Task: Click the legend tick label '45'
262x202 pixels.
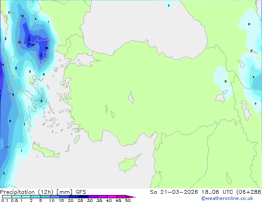Action: pyautogui.click(x=118, y=200)
